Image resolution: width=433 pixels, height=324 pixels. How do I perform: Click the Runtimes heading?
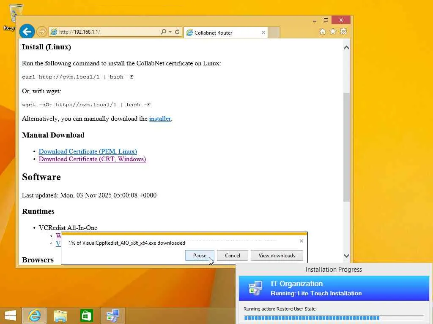(x=38, y=211)
